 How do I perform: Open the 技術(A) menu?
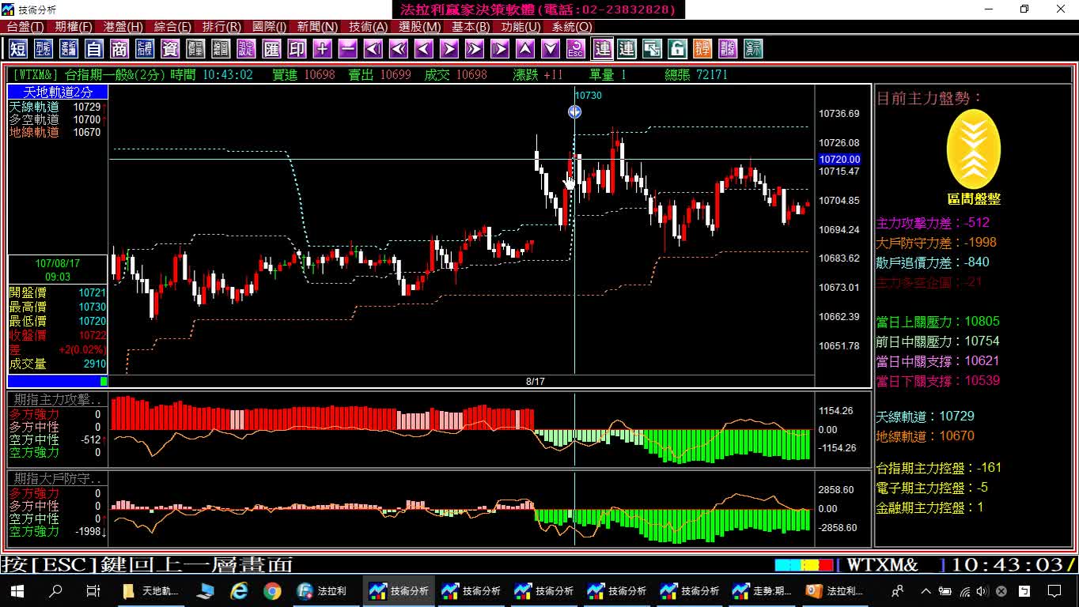point(369,27)
